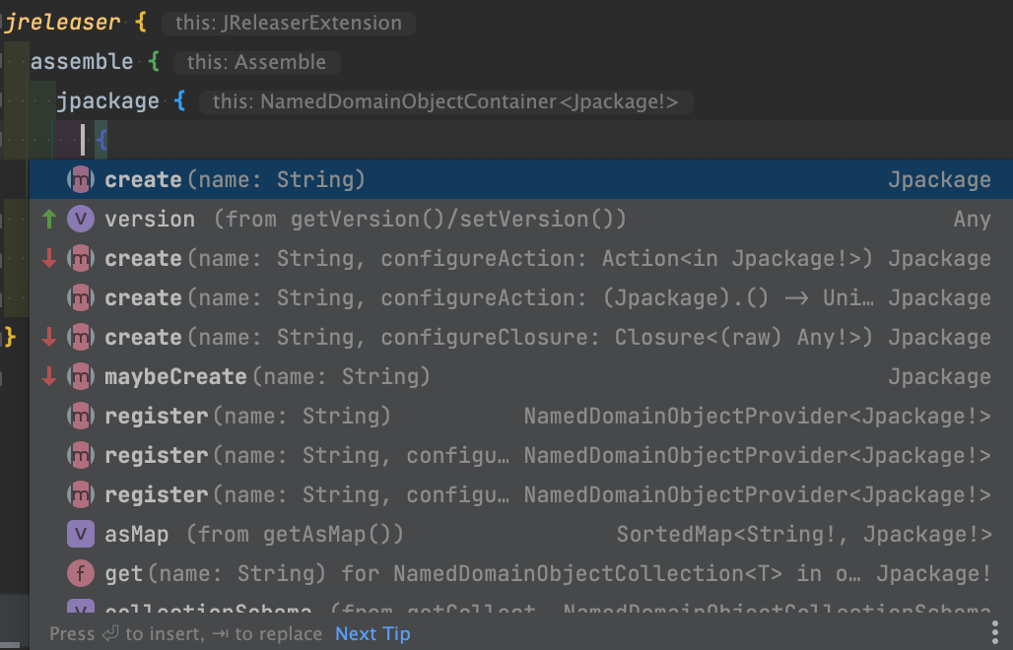
Task: Open the Next Tip link
Action: point(371,633)
